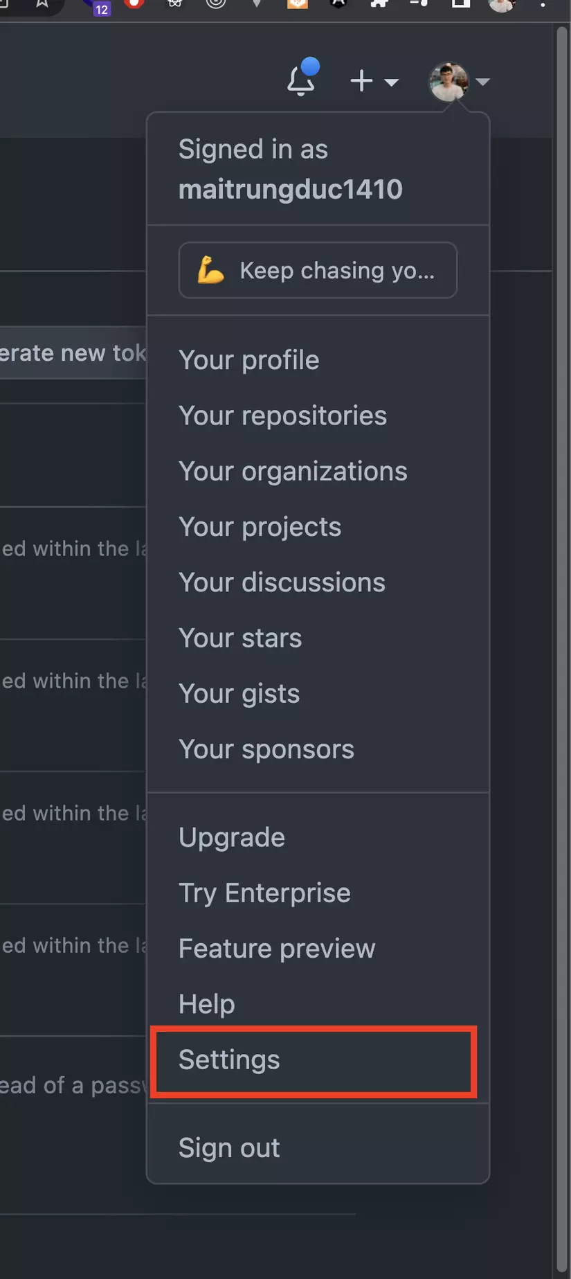The height and width of the screenshot is (1279, 571).
Task: Click the Vercel triangle extension icon
Action: tap(256, 6)
